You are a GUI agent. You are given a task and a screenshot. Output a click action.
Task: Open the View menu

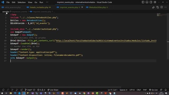pyautogui.click(x=30, y=2)
